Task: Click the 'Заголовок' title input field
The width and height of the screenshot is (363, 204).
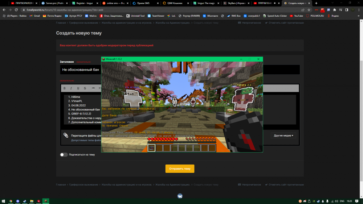Action: point(180,70)
